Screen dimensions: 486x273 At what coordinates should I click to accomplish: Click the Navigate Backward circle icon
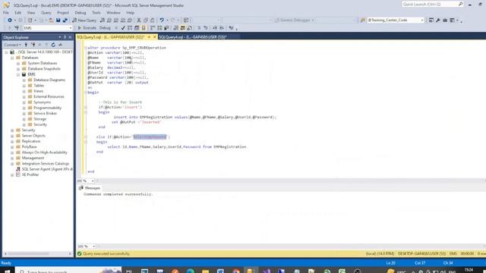[10, 20]
